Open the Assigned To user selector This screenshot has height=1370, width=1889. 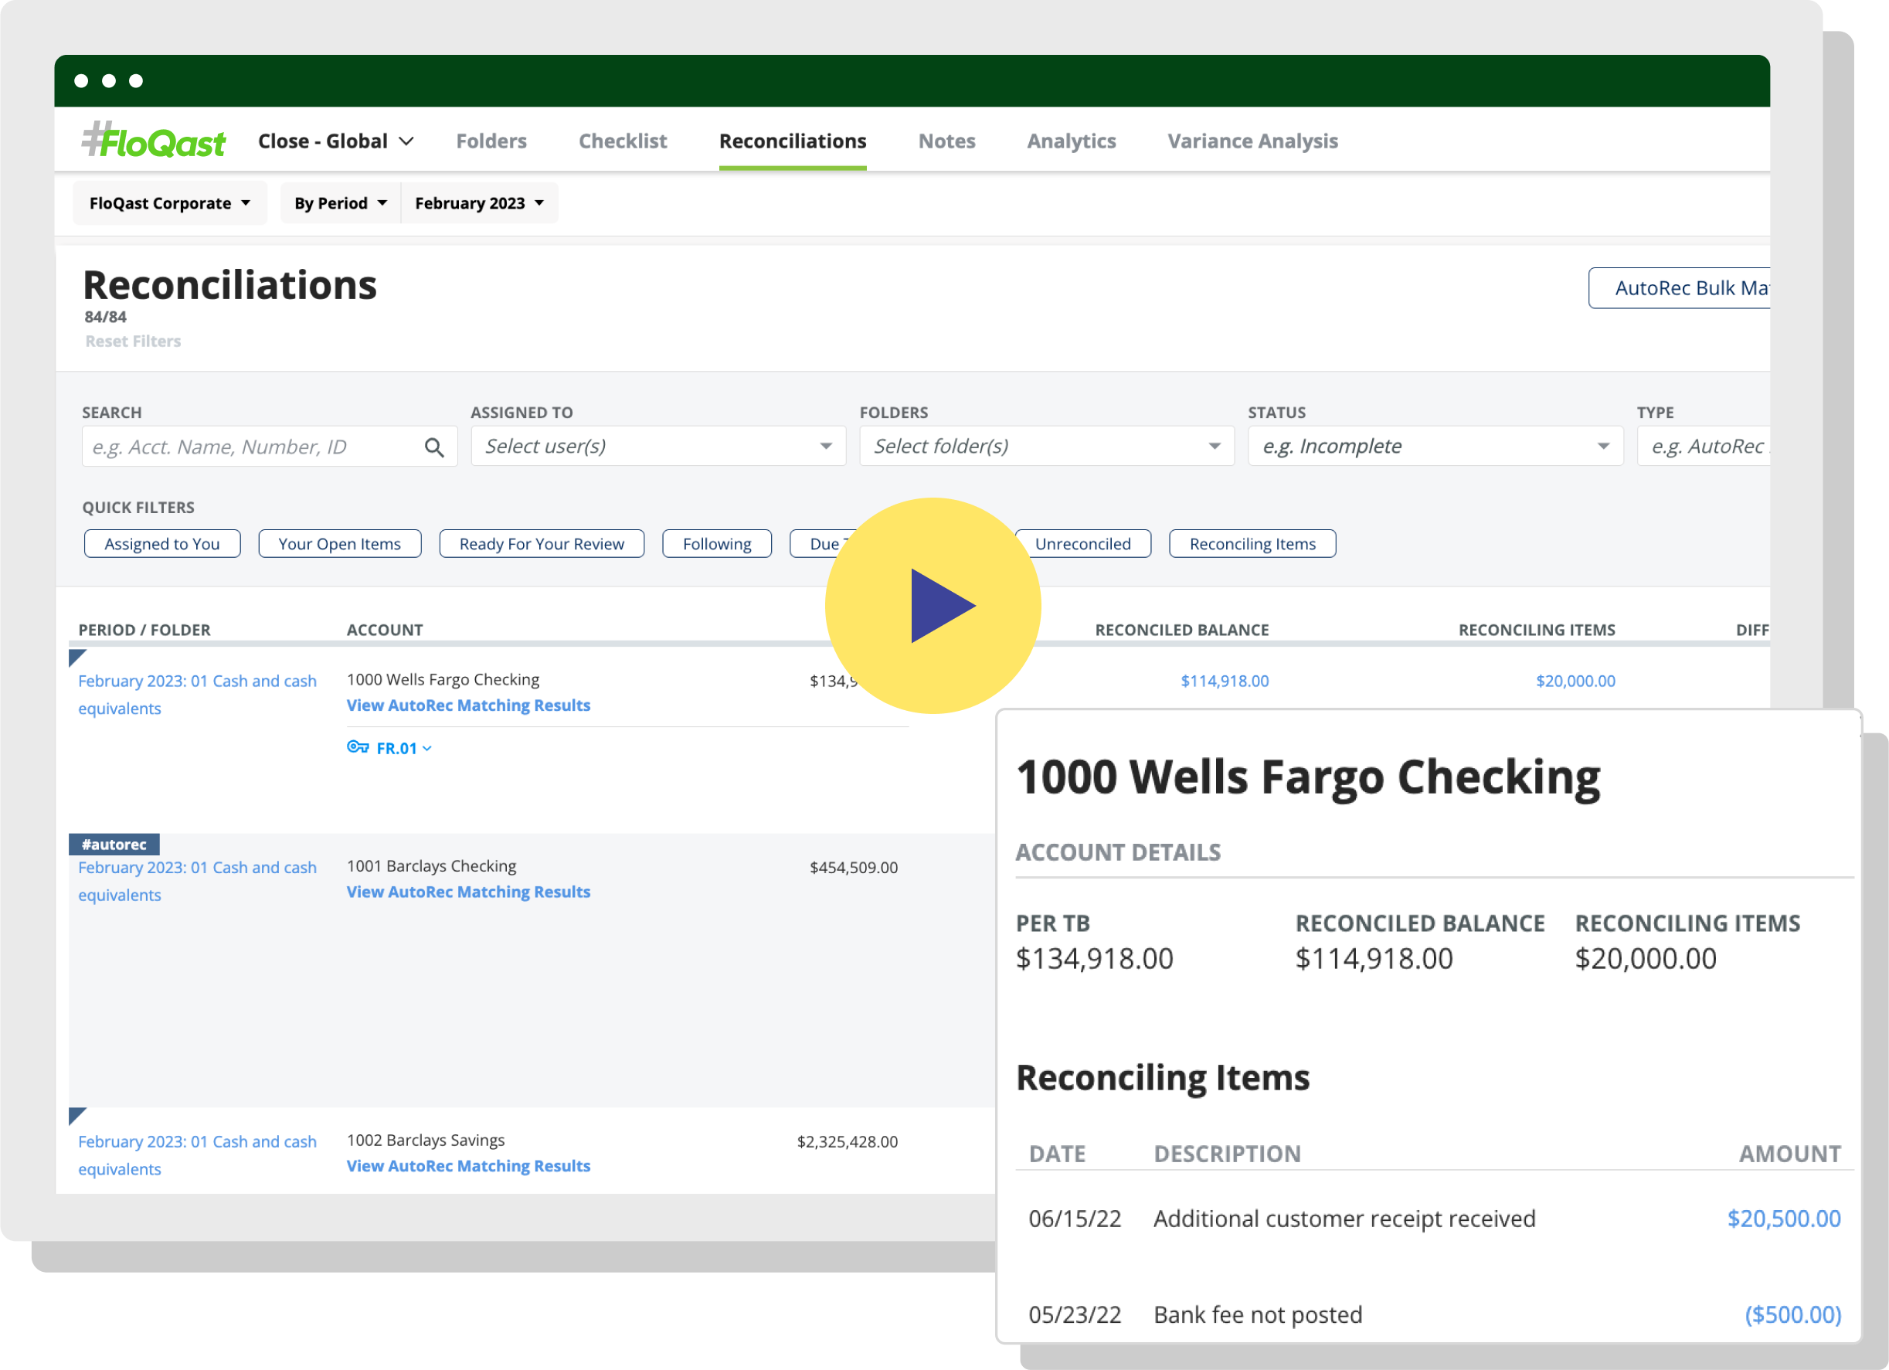tap(658, 447)
